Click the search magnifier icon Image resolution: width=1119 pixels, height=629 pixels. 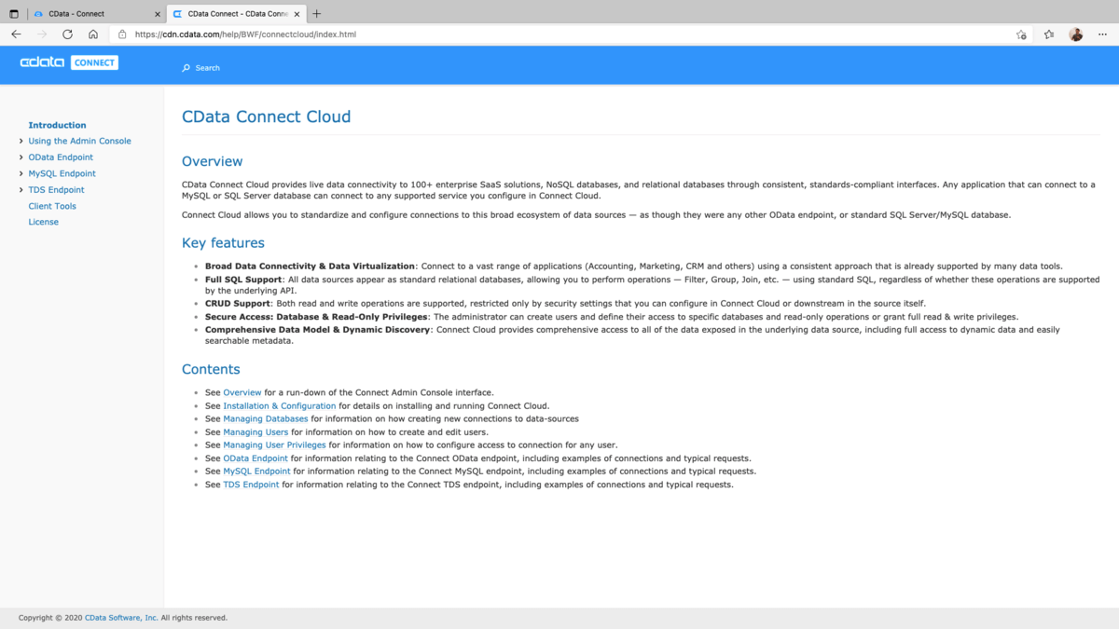tap(186, 68)
